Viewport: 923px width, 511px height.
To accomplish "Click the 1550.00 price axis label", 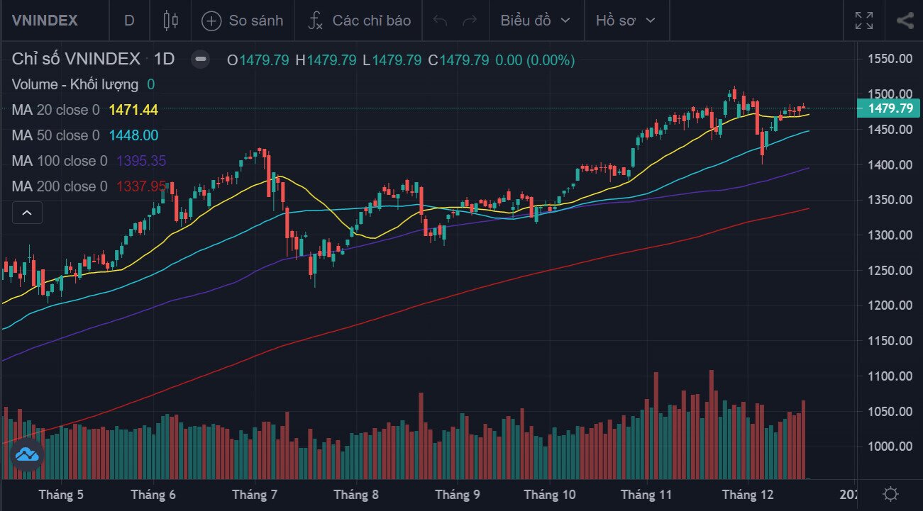I will 890,59.
